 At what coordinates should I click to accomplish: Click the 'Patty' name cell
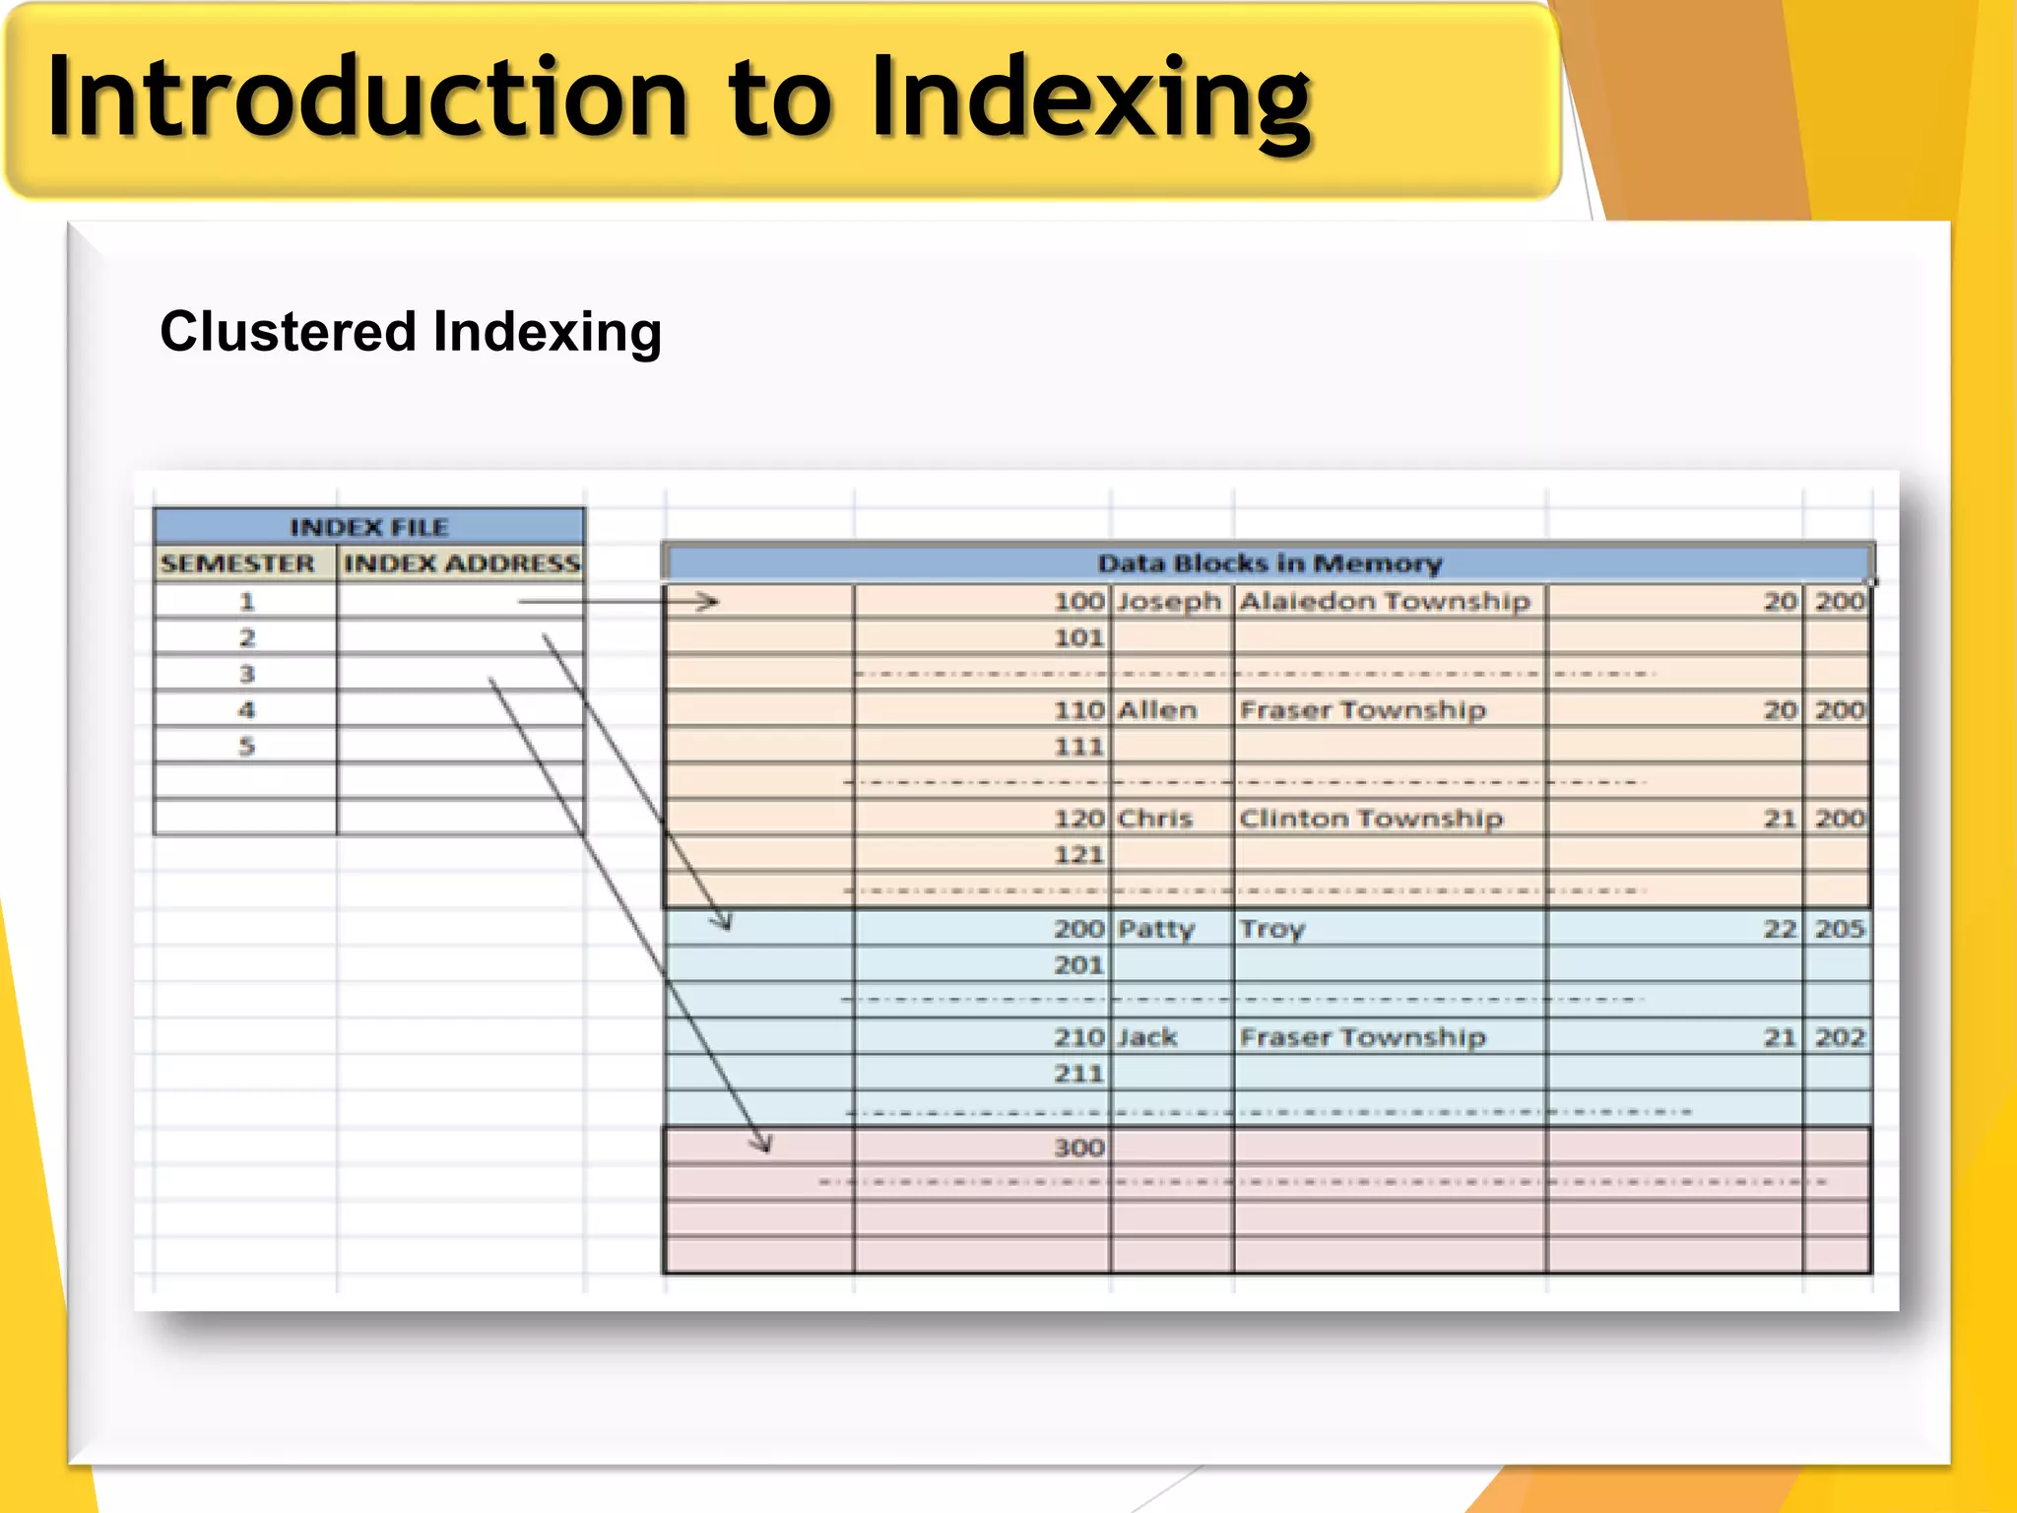(x=1172, y=929)
